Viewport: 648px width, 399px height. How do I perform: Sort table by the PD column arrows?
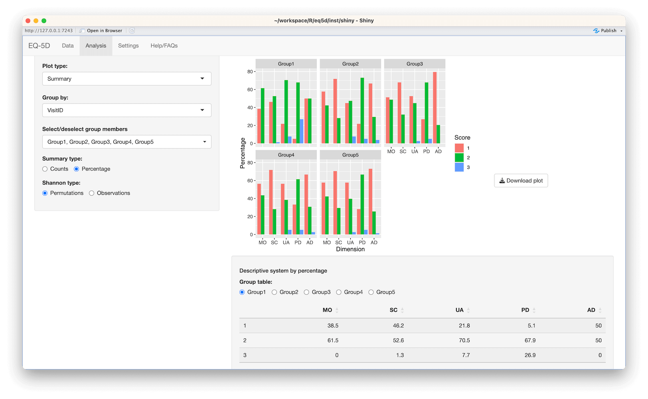[x=534, y=310]
